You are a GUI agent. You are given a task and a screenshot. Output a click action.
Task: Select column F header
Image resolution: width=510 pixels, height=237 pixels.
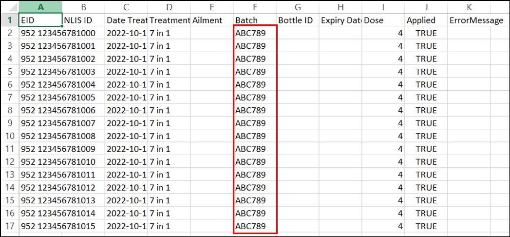[x=255, y=7]
